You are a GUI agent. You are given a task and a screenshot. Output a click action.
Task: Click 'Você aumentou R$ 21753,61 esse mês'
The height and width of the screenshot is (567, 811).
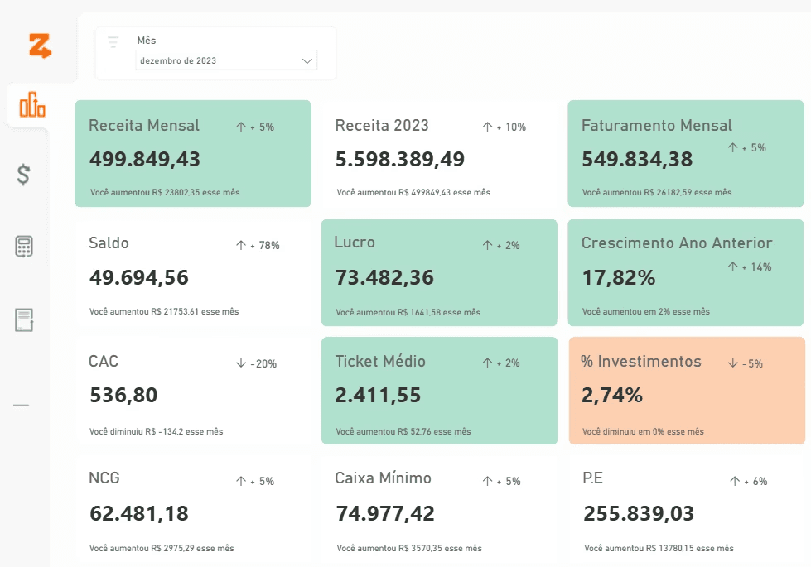pyautogui.click(x=164, y=312)
